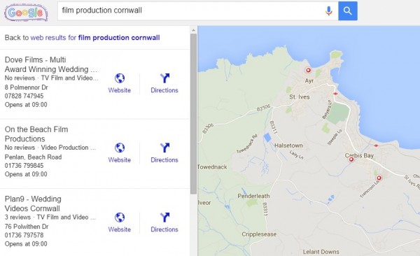
Task: Open On the Beach Film Productions website icon
Action: [120, 148]
